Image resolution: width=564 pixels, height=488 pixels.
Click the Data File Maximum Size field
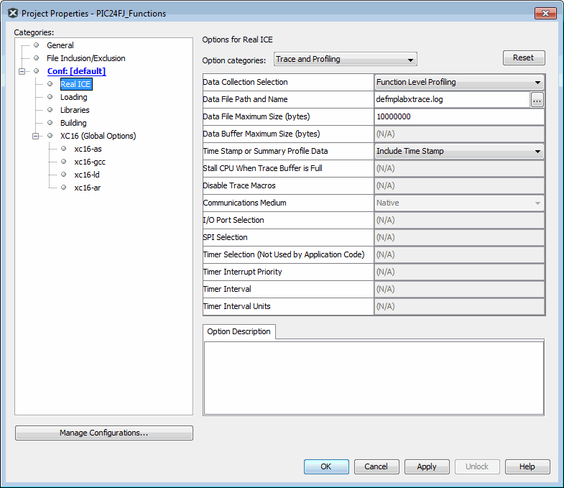click(459, 116)
